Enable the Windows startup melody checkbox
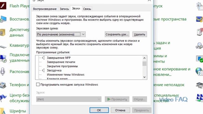Viewport: 203px width, 114px height. (38, 85)
